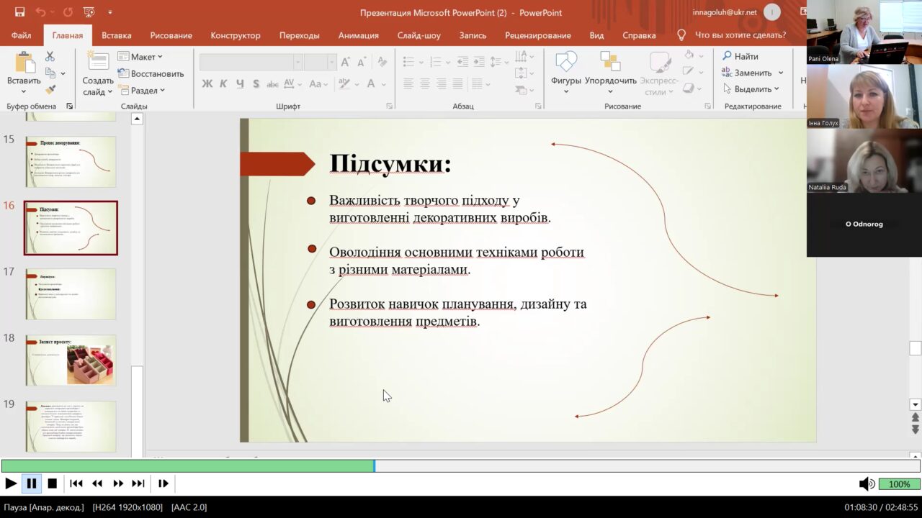Click decrease font size icon
922x518 pixels.
pyautogui.click(x=362, y=62)
